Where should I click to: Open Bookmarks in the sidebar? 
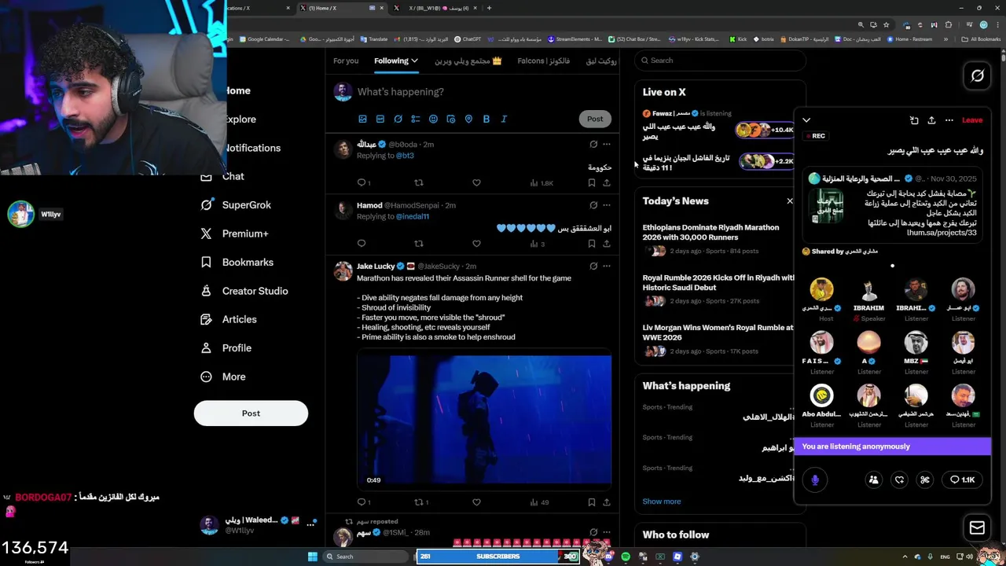click(x=237, y=262)
